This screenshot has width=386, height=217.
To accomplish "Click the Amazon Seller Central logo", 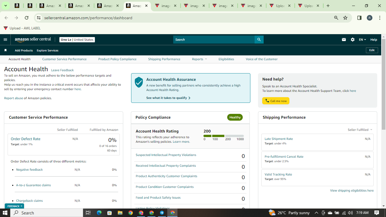I will point(33,40).
